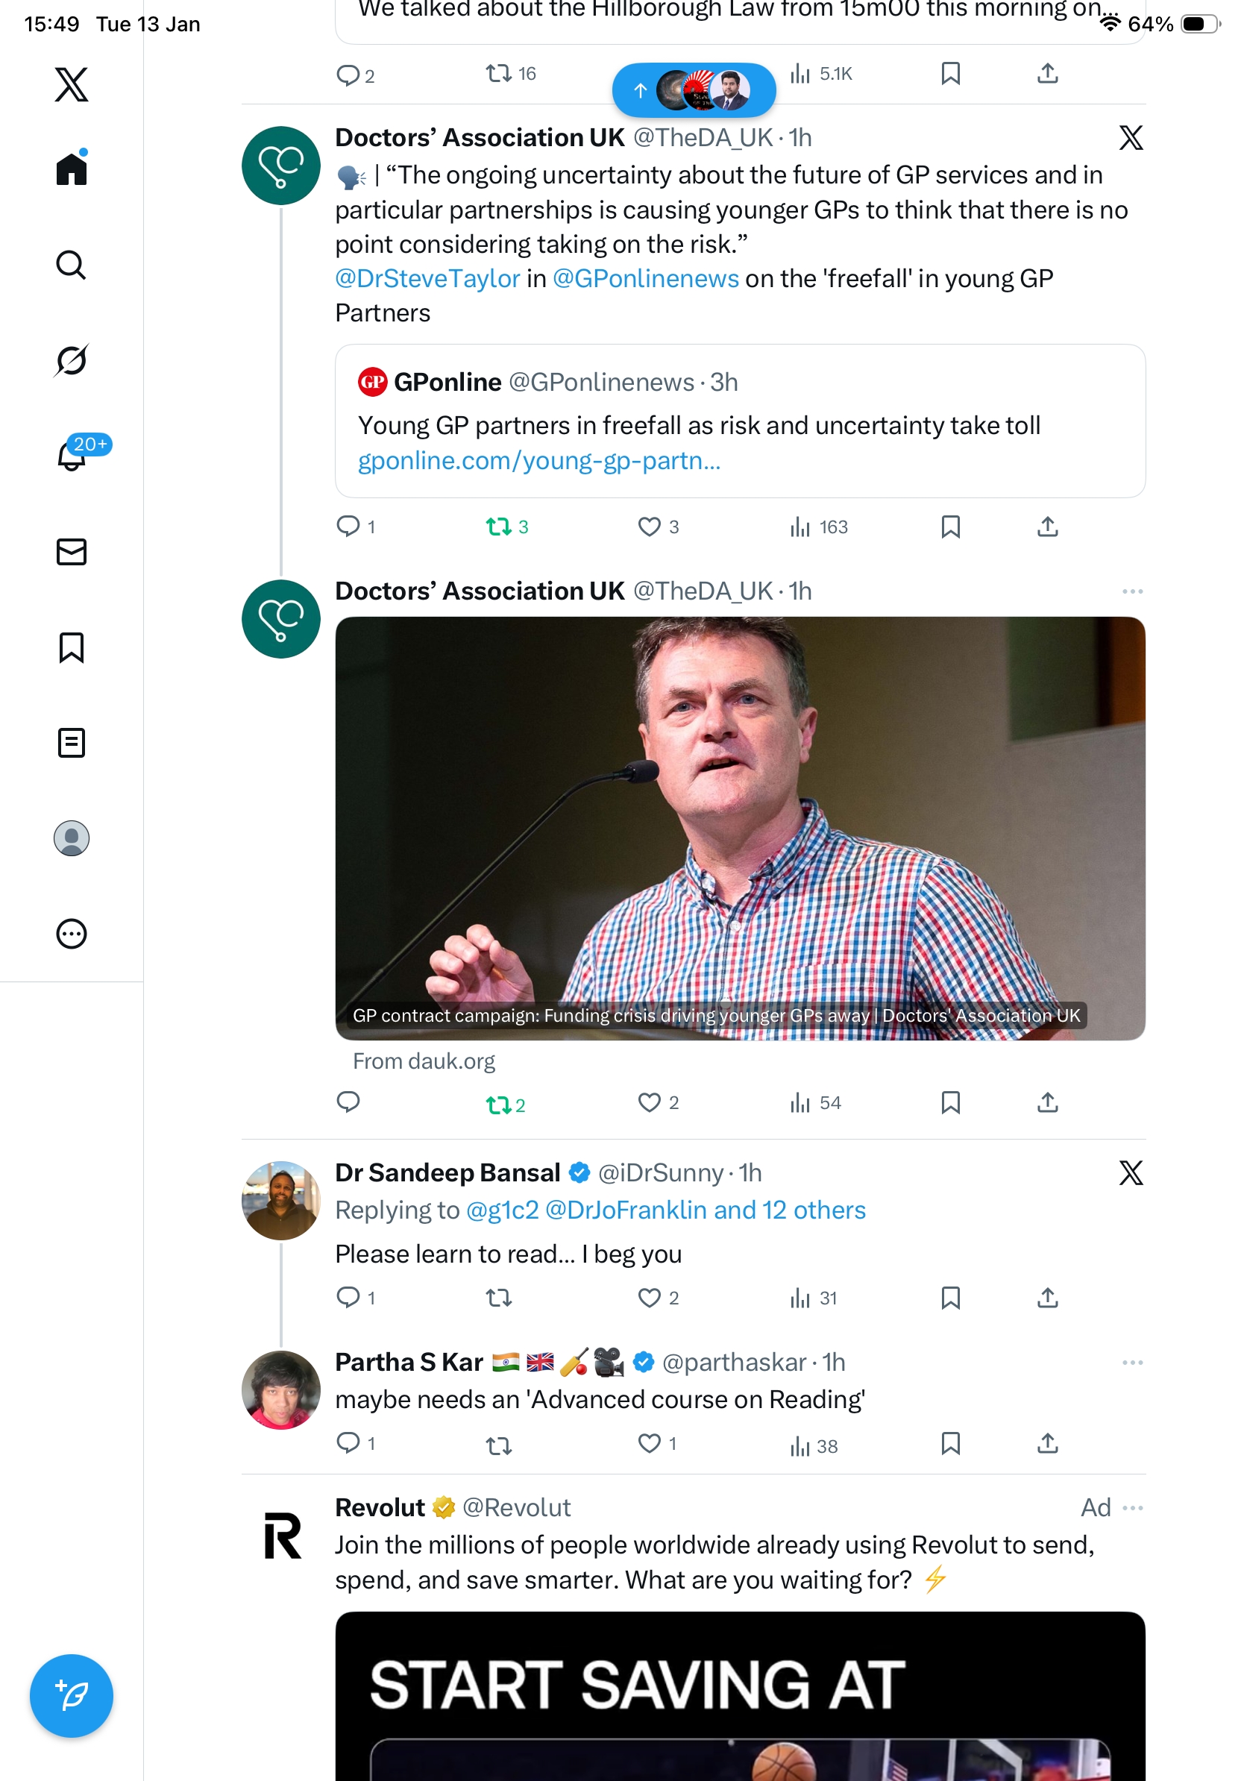Open the Grok icon in sidebar

(72, 361)
